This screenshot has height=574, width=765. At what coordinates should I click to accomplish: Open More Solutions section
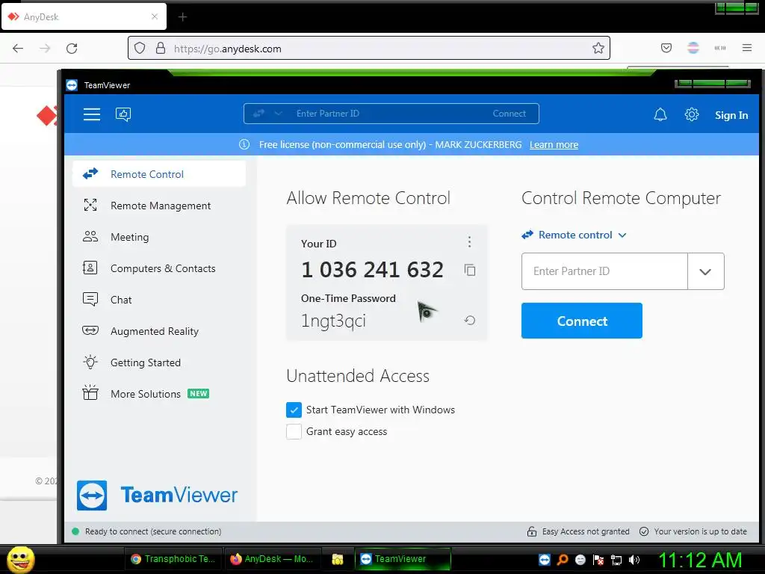(x=159, y=393)
